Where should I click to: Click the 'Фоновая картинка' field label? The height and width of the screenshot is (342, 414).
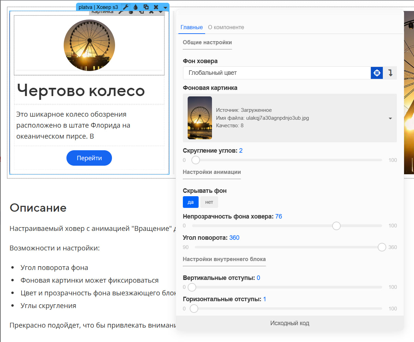(210, 88)
